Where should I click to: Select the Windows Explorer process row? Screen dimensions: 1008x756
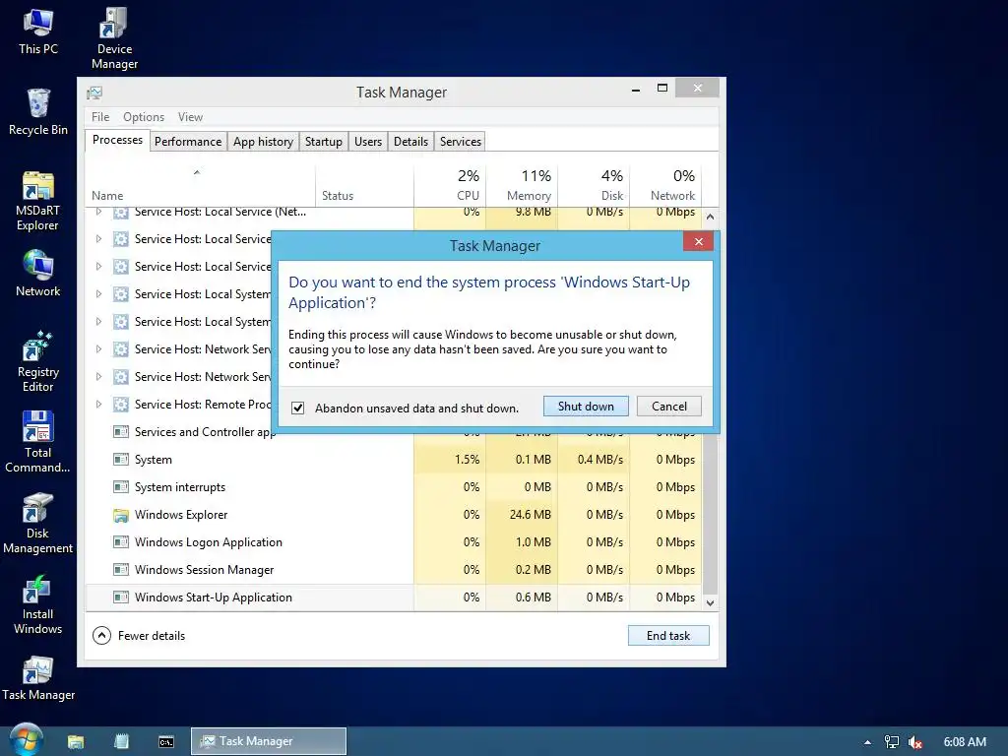pyautogui.click(x=394, y=515)
